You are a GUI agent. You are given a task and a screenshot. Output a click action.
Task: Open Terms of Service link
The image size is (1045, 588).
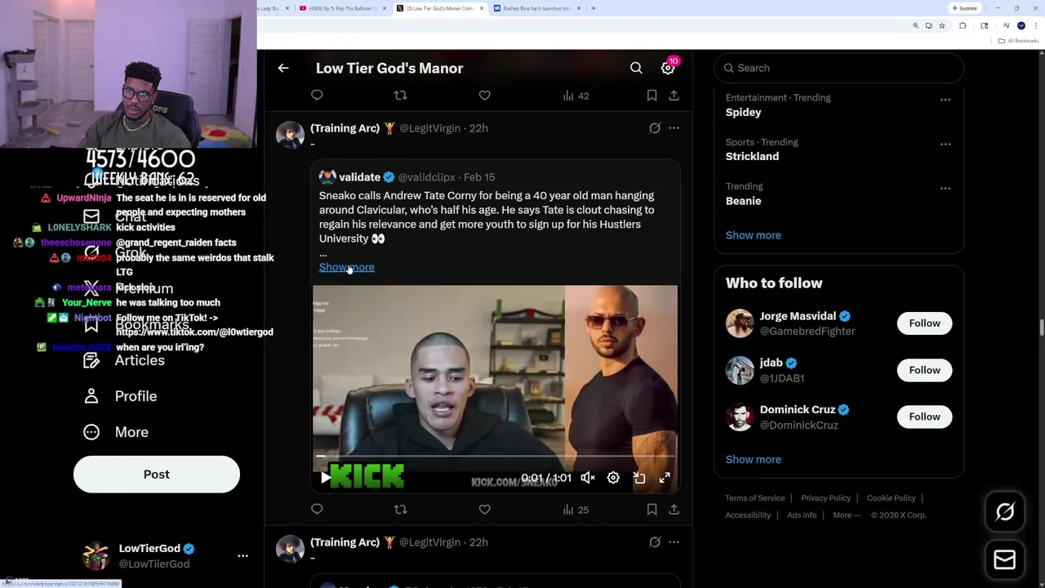(x=755, y=498)
